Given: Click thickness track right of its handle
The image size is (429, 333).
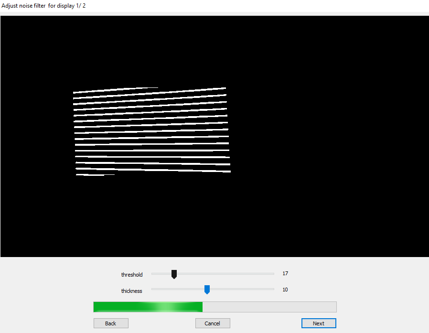Looking at the screenshot, I should (241, 289).
